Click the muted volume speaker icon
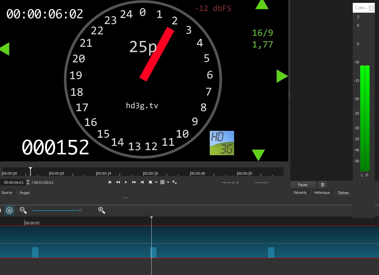This screenshot has height=275, width=379. click(174, 182)
